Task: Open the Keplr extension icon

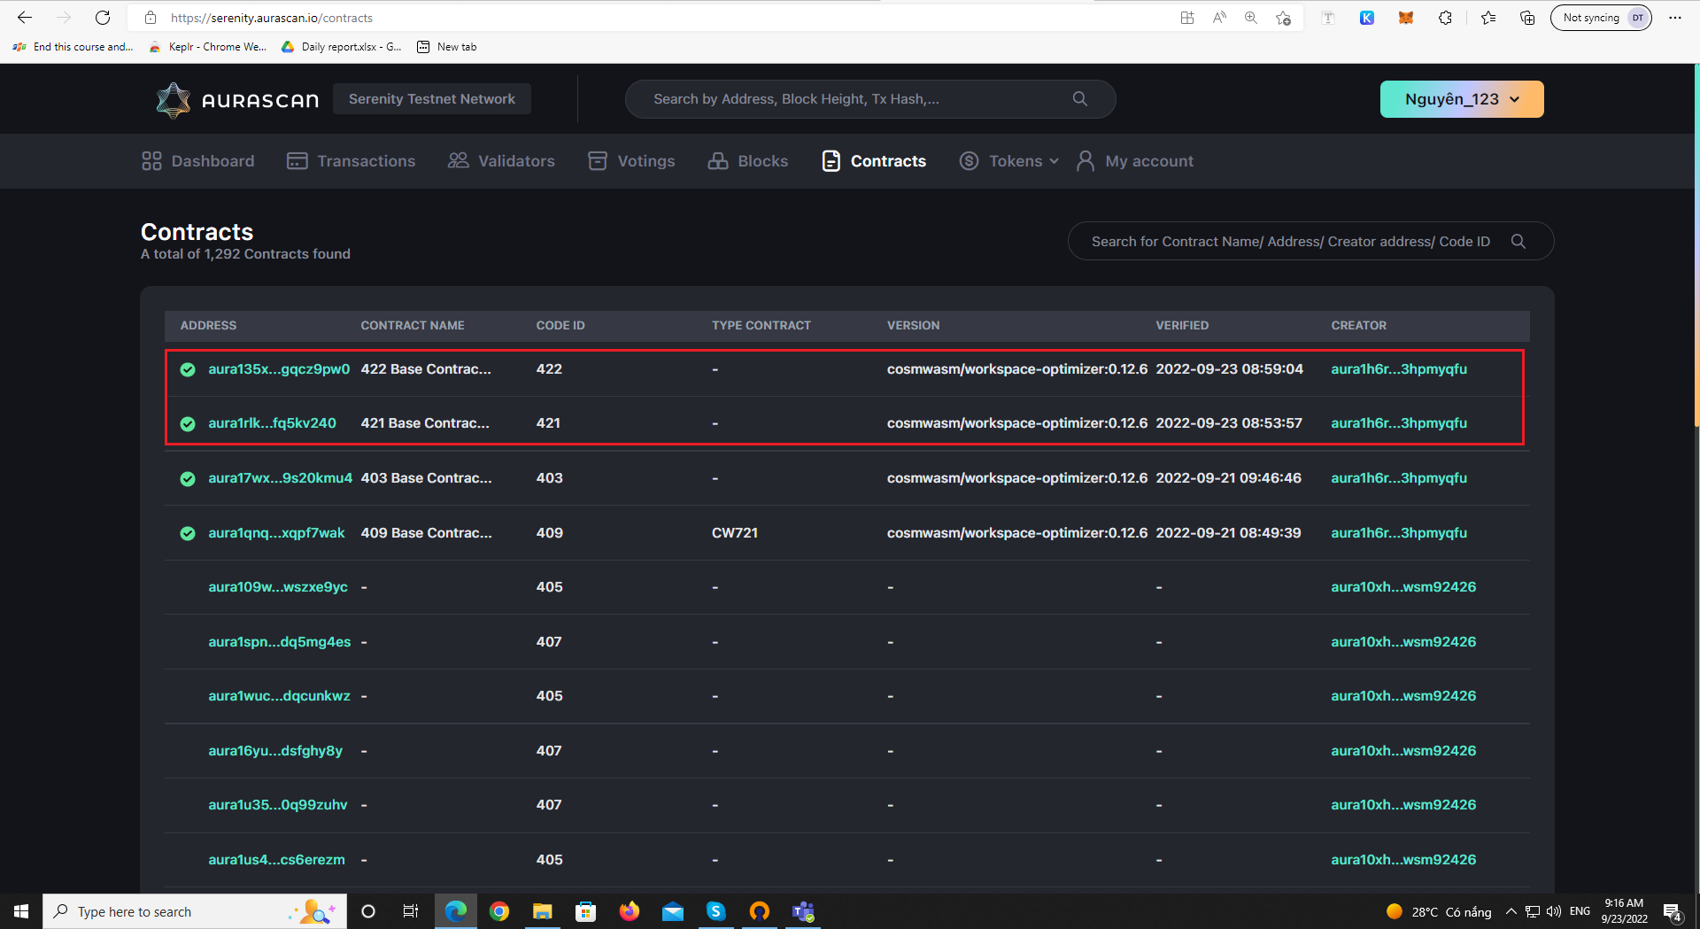Action: (x=1367, y=18)
